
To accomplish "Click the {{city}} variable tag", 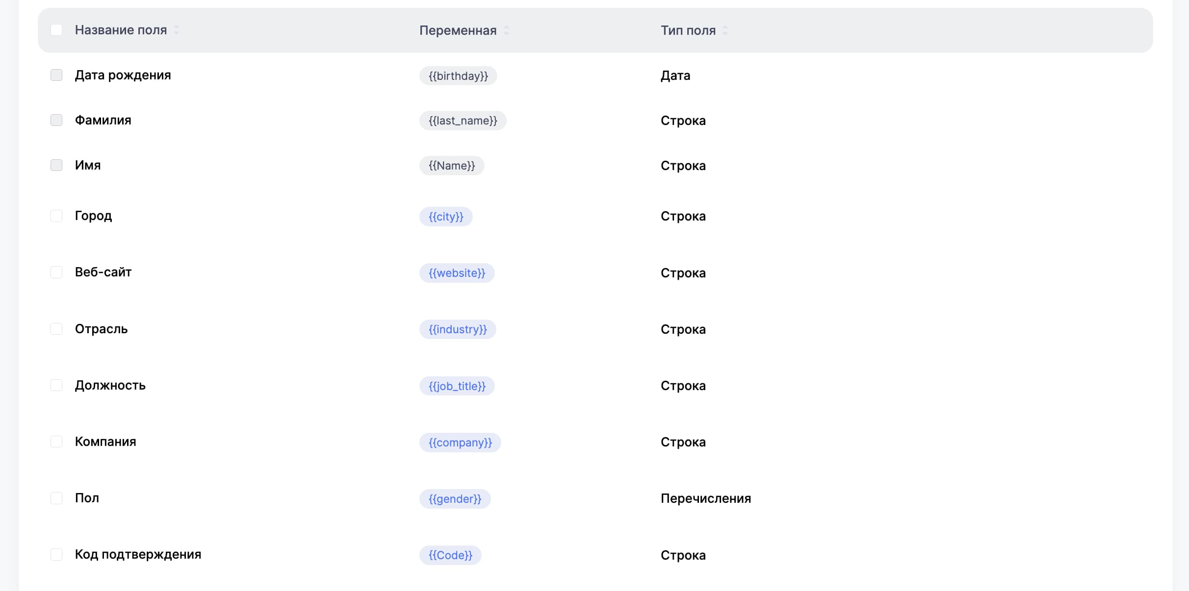I will point(445,217).
